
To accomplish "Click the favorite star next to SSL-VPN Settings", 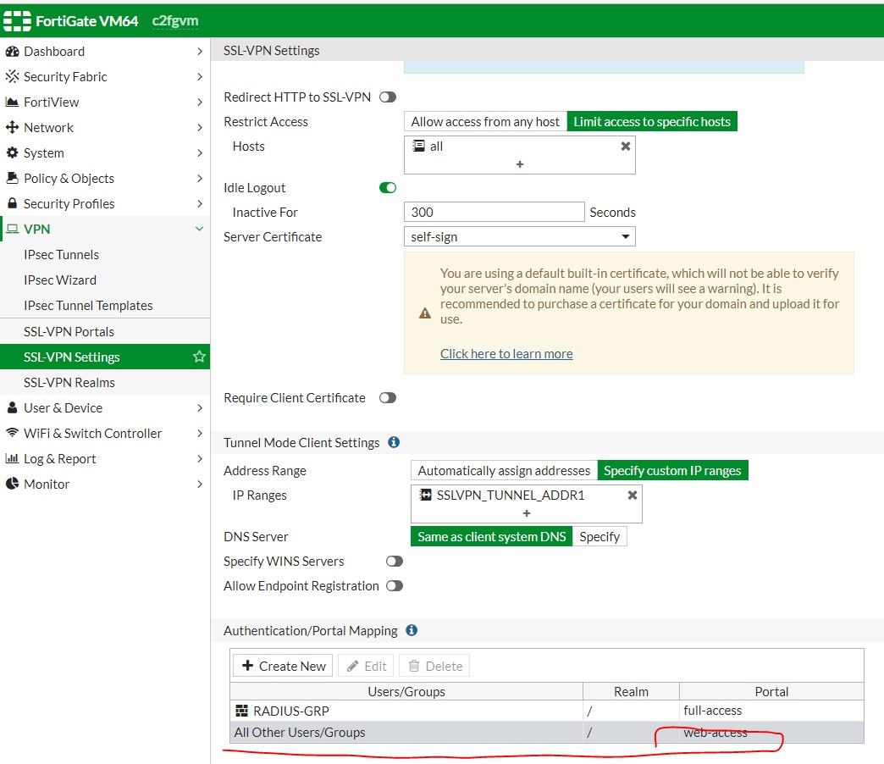I will 199,357.
